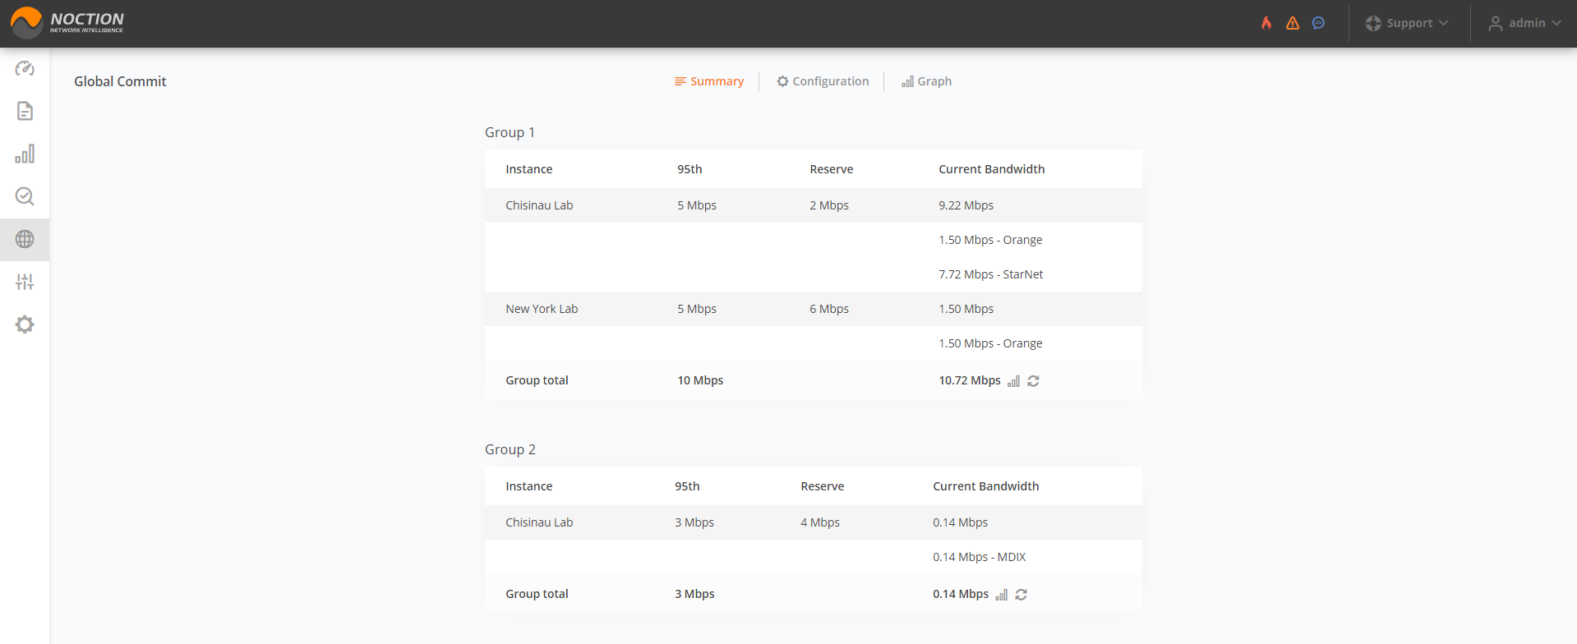Screen dimensions: 1577x644
Task: Expand the Support dropdown menu
Action: click(1407, 23)
